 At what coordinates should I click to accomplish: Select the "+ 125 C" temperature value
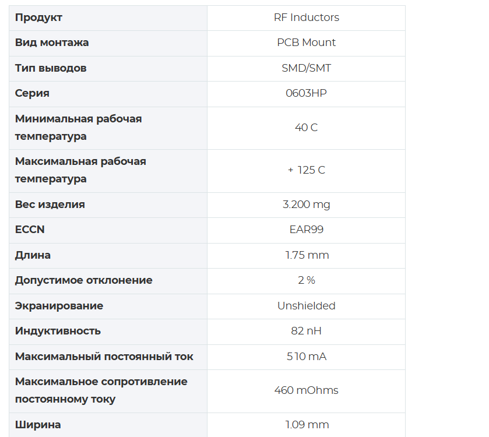point(306,170)
